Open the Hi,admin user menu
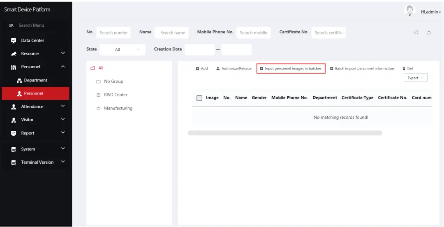The height and width of the screenshot is (227, 444). (431, 12)
